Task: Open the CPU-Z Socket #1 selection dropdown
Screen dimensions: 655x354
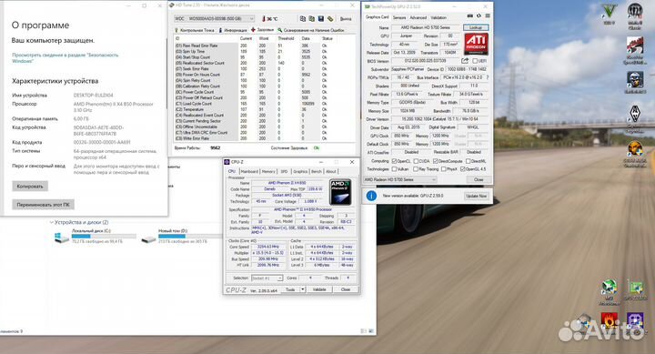Action: coord(267,278)
